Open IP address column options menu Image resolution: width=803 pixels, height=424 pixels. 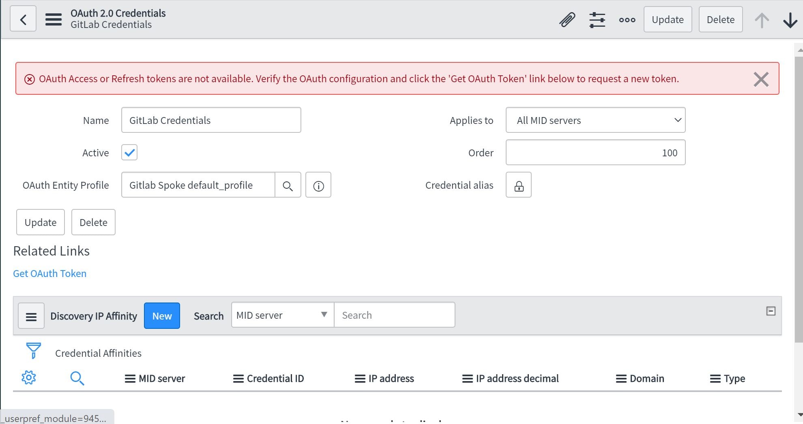click(x=360, y=379)
